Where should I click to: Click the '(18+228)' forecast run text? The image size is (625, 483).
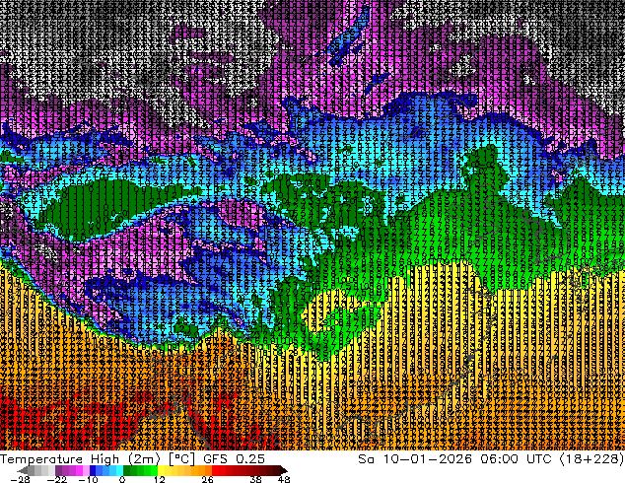pos(591,459)
